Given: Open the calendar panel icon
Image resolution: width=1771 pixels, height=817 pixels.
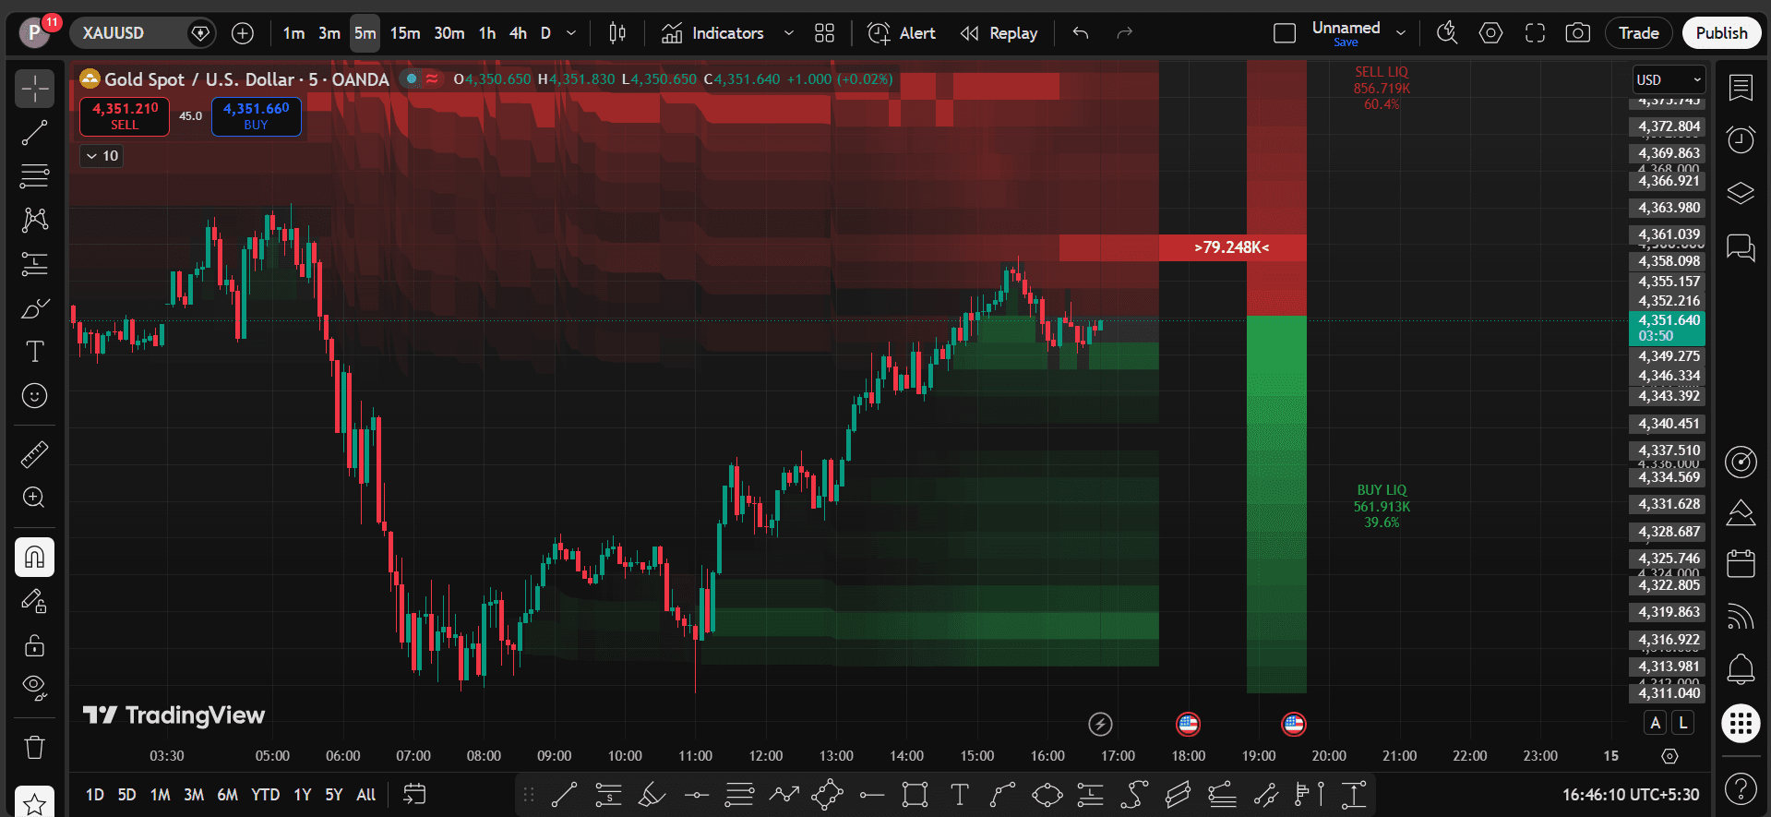Looking at the screenshot, I should click(x=1741, y=563).
